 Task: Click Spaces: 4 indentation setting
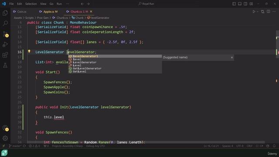[227, 146]
